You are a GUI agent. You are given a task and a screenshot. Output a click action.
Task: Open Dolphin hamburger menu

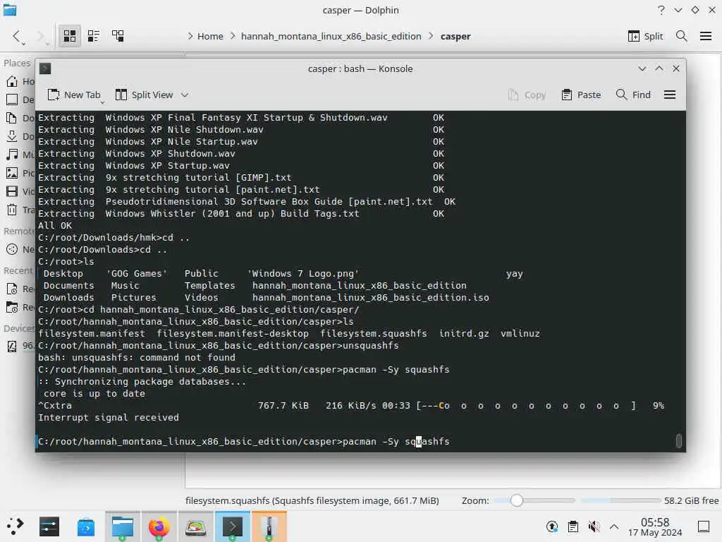pyautogui.click(x=706, y=36)
